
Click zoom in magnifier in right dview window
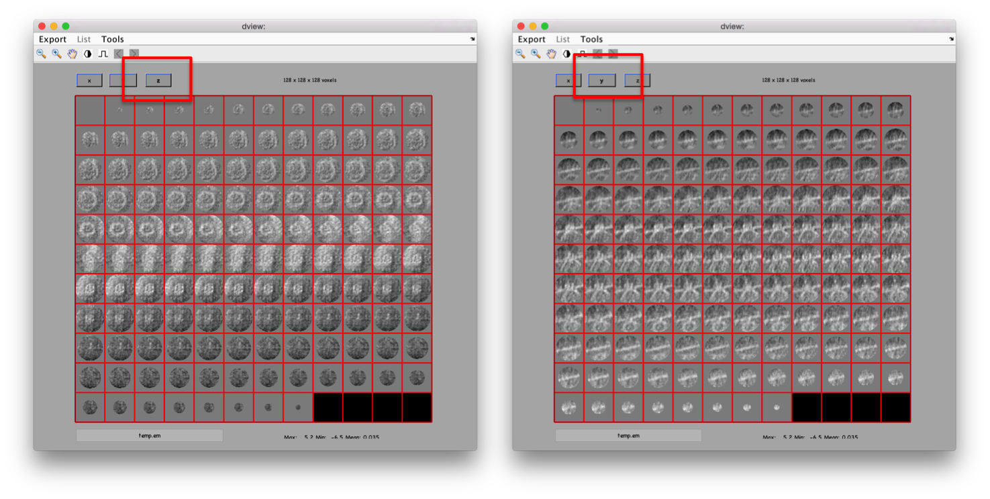(x=536, y=54)
